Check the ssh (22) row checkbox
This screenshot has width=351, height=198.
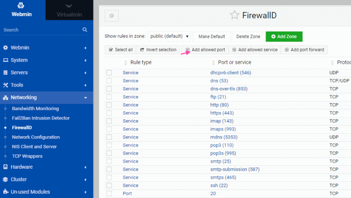point(109,185)
